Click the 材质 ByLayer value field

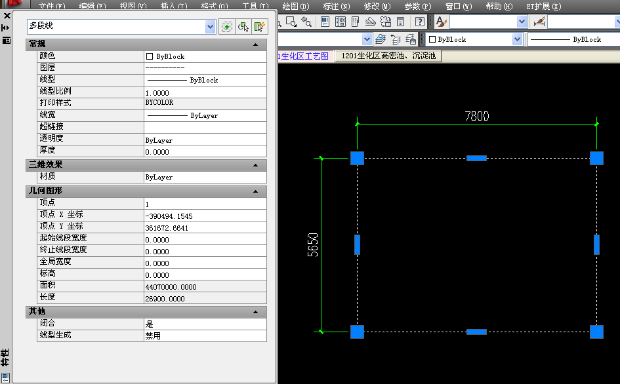point(205,177)
